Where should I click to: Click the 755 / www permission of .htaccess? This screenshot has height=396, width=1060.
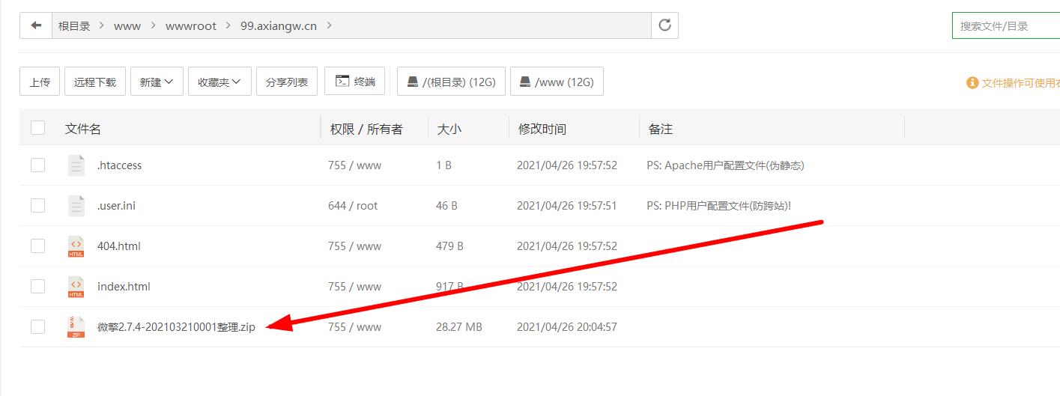point(354,165)
